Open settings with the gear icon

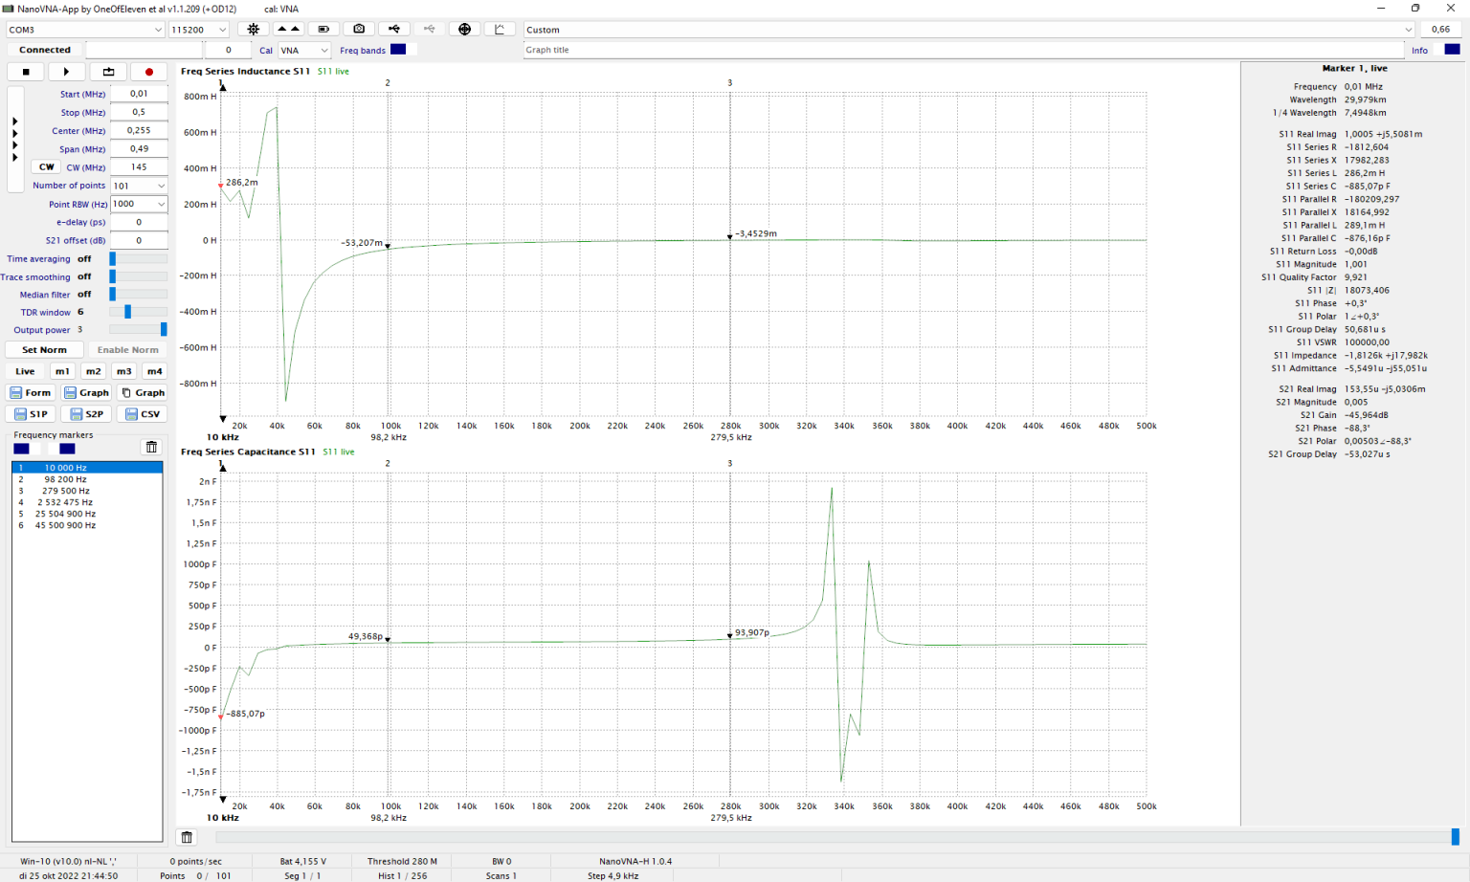point(254,30)
